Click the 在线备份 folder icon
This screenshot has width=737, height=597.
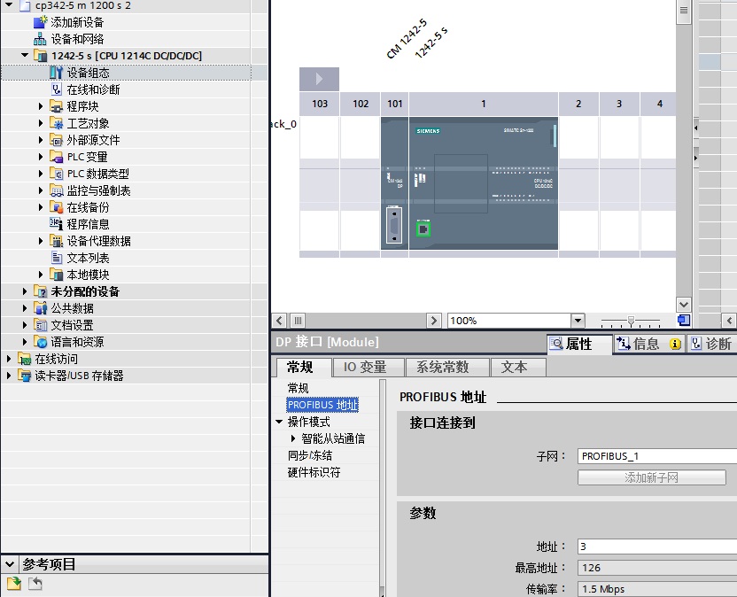(57, 207)
